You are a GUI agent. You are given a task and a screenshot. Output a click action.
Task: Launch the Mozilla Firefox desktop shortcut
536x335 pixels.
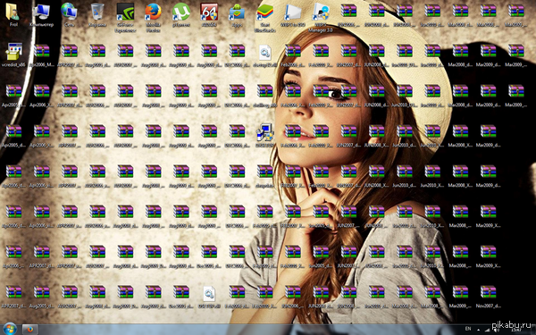pos(153,17)
